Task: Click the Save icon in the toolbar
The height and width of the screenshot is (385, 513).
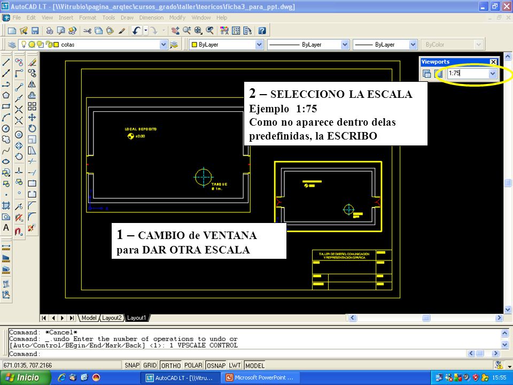Action: click(x=35, y=31)
